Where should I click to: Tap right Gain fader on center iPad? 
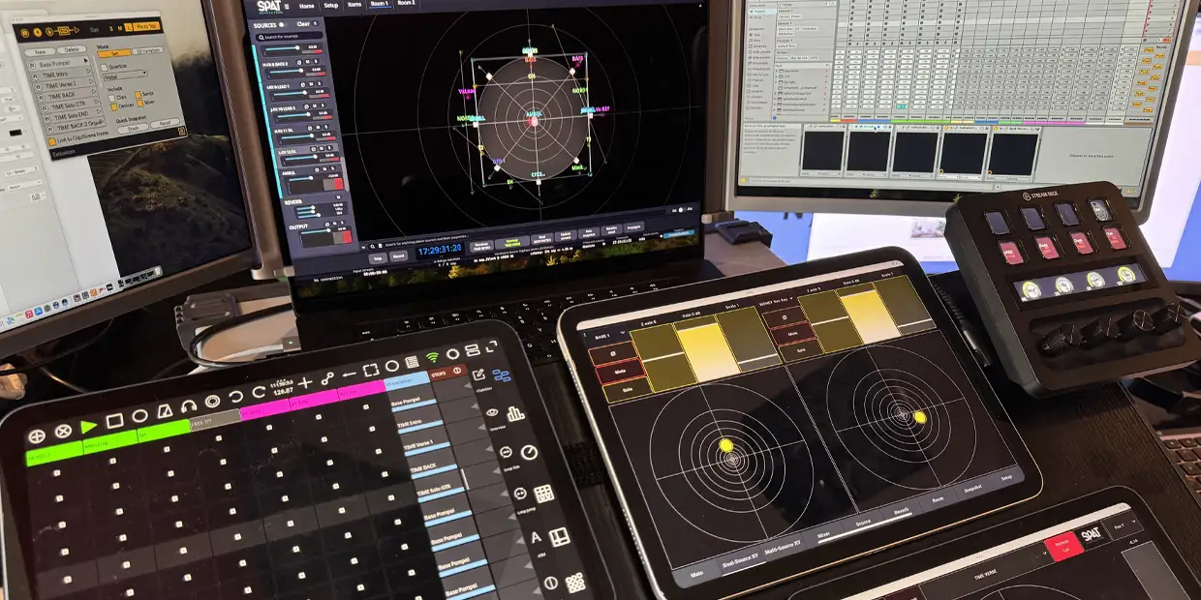(x=870, y=315)
